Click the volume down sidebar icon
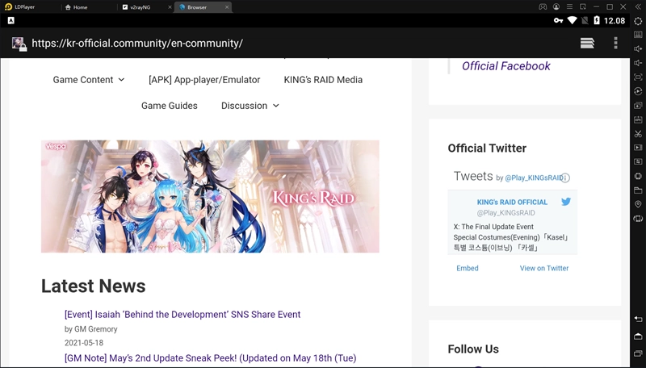 (638, 63)
